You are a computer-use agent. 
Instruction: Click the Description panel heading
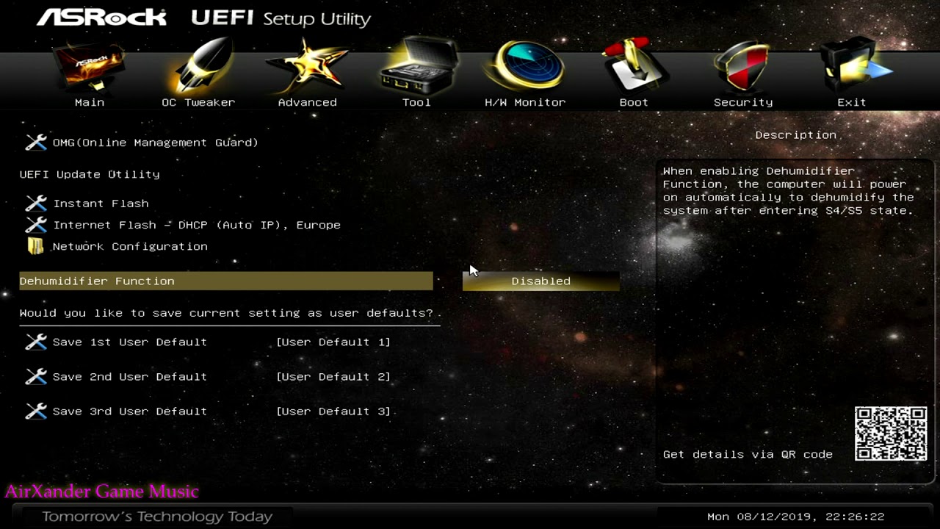coord(795,134)
